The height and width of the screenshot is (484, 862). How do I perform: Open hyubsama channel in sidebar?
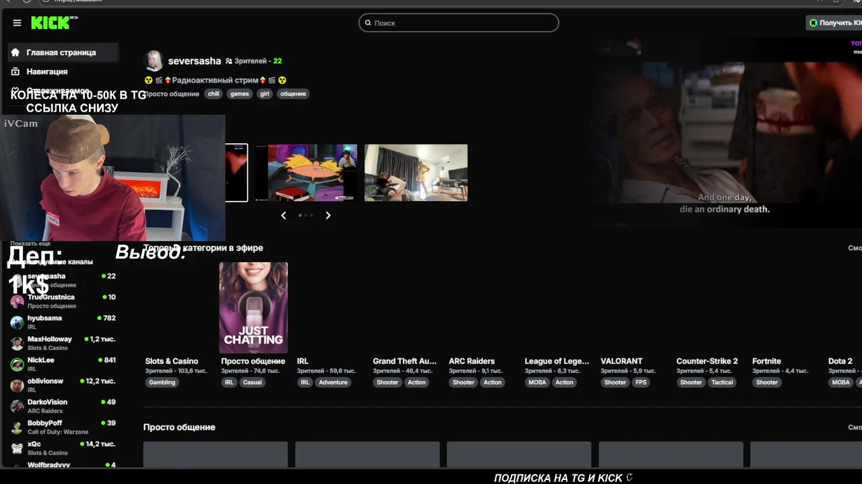click(63, 322)
